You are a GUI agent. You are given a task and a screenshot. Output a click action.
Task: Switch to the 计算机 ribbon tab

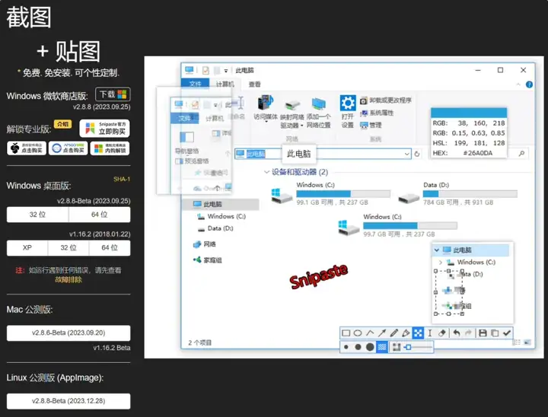tap(225, 84)
